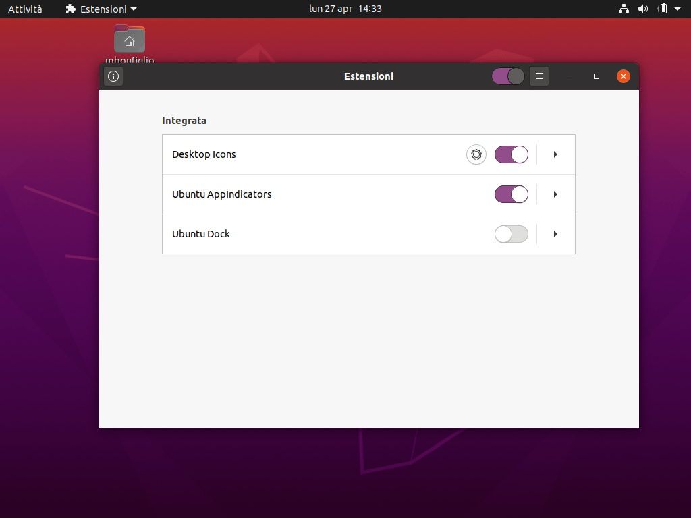
Task: Open the Estensioni app menu in the top bar
Action: click(x=101, y=9)
